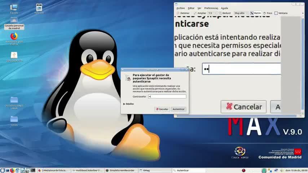
Task: Open the Equipo desktop icon
Action: [x=14, y=9]
